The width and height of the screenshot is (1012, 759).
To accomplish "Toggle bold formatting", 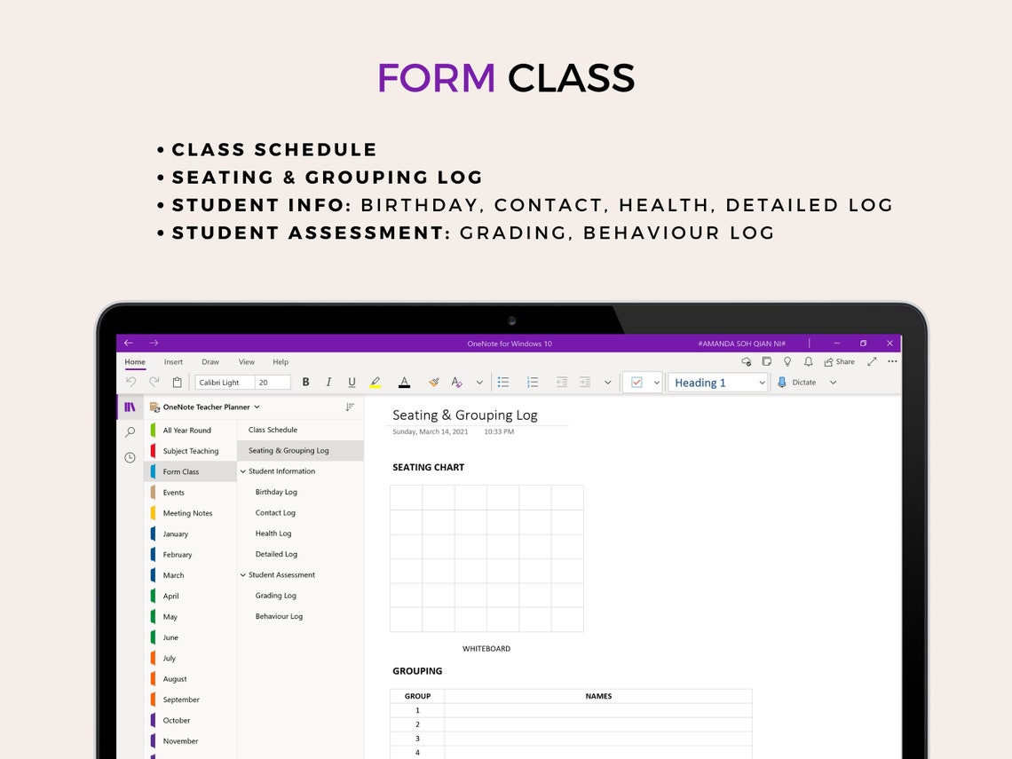I will 305,382.
